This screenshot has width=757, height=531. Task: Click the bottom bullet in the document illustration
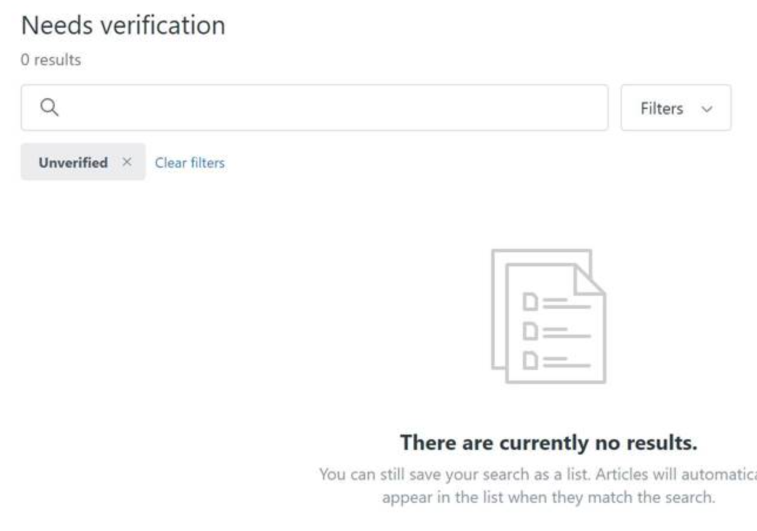[531, 360]
